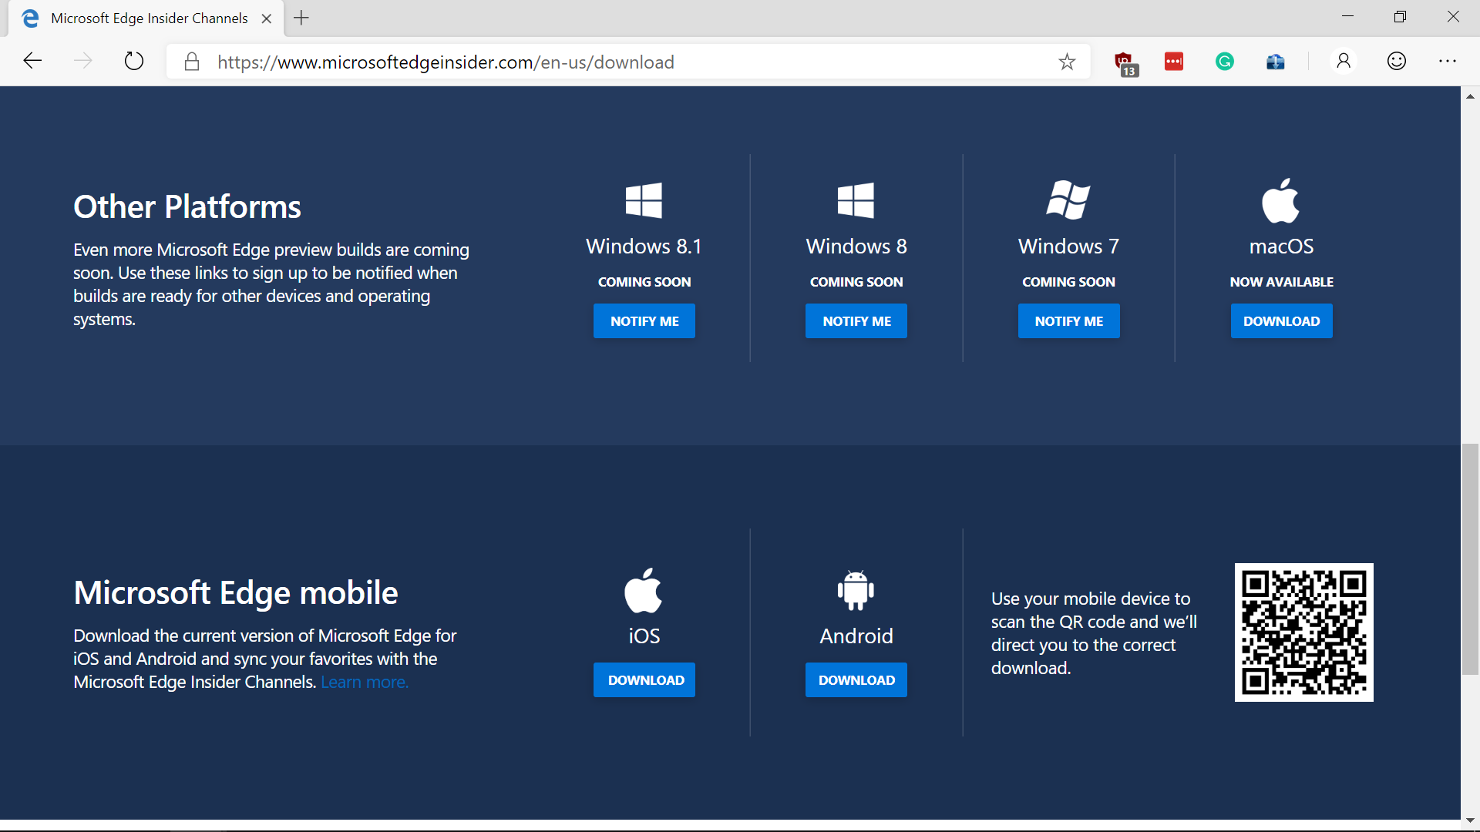Click the scrollbar up arrow

[x=1470, y=96]
